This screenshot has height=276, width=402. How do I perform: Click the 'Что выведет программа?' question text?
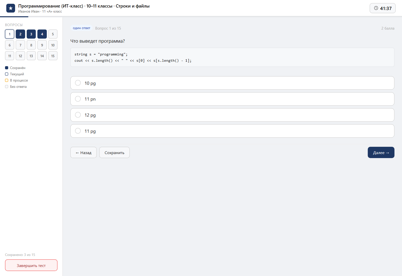click(x=97, y=41)
